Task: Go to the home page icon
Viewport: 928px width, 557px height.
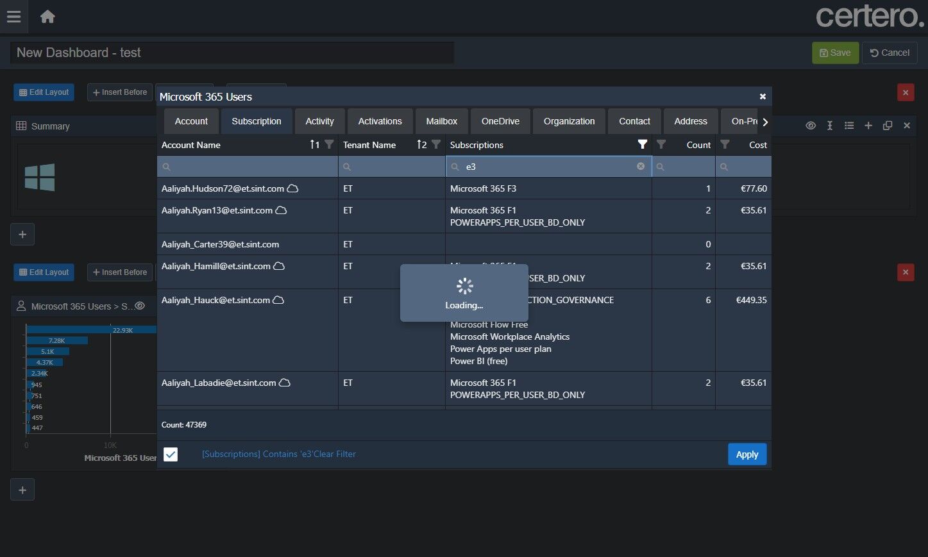Action: (x=47, y=17)
